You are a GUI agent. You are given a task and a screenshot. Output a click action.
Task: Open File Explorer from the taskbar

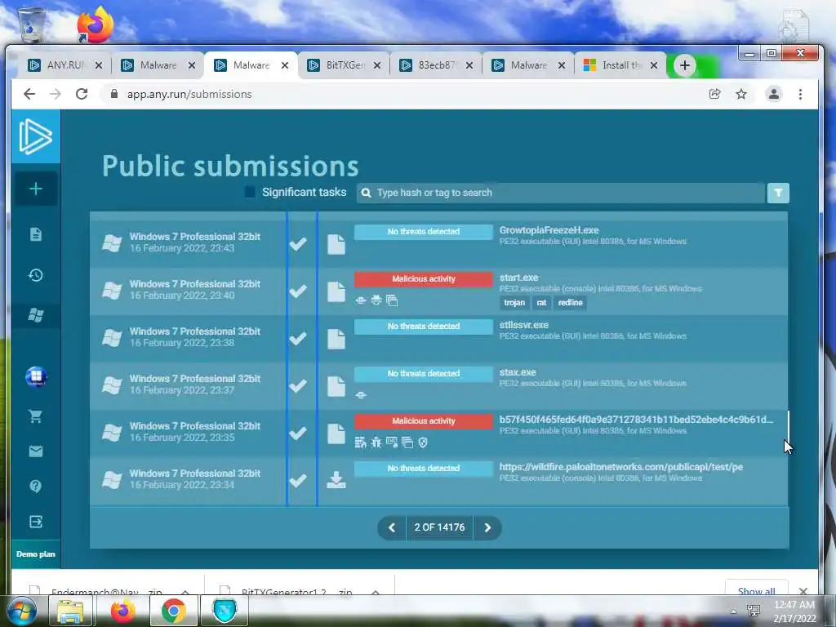(x=70, y=611)
